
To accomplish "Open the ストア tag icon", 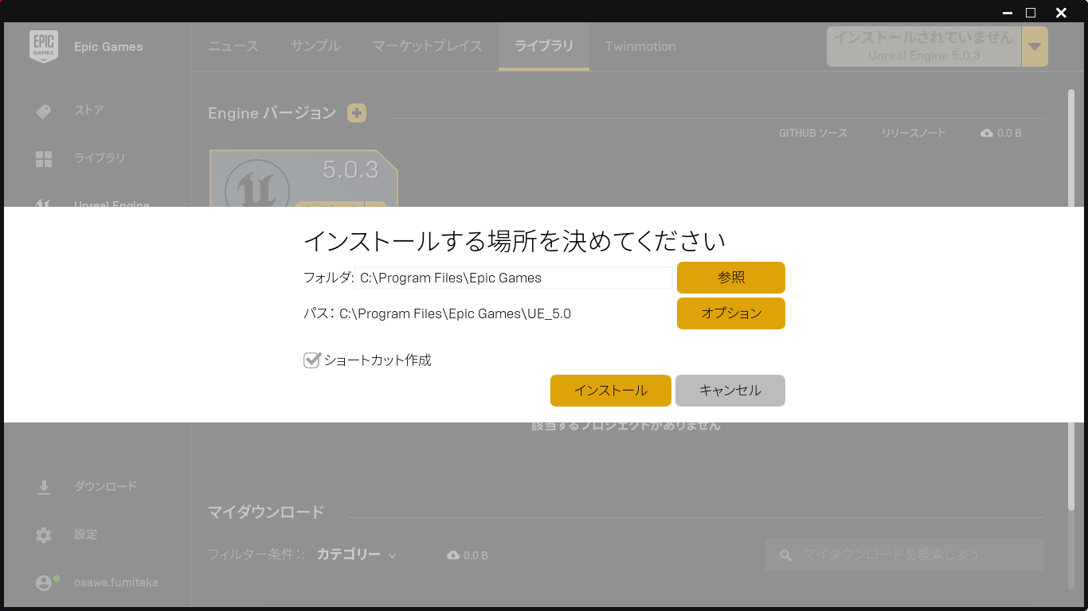I will tap(44, 111).
